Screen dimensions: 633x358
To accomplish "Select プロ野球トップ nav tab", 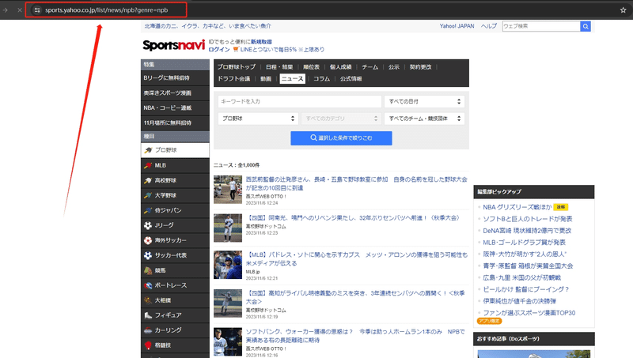I will click(x=236, y=67).
